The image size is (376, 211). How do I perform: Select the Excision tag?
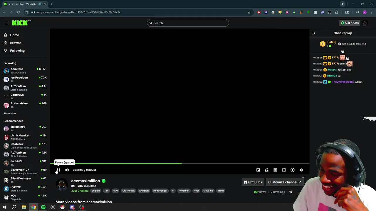[x=144, y=191]
